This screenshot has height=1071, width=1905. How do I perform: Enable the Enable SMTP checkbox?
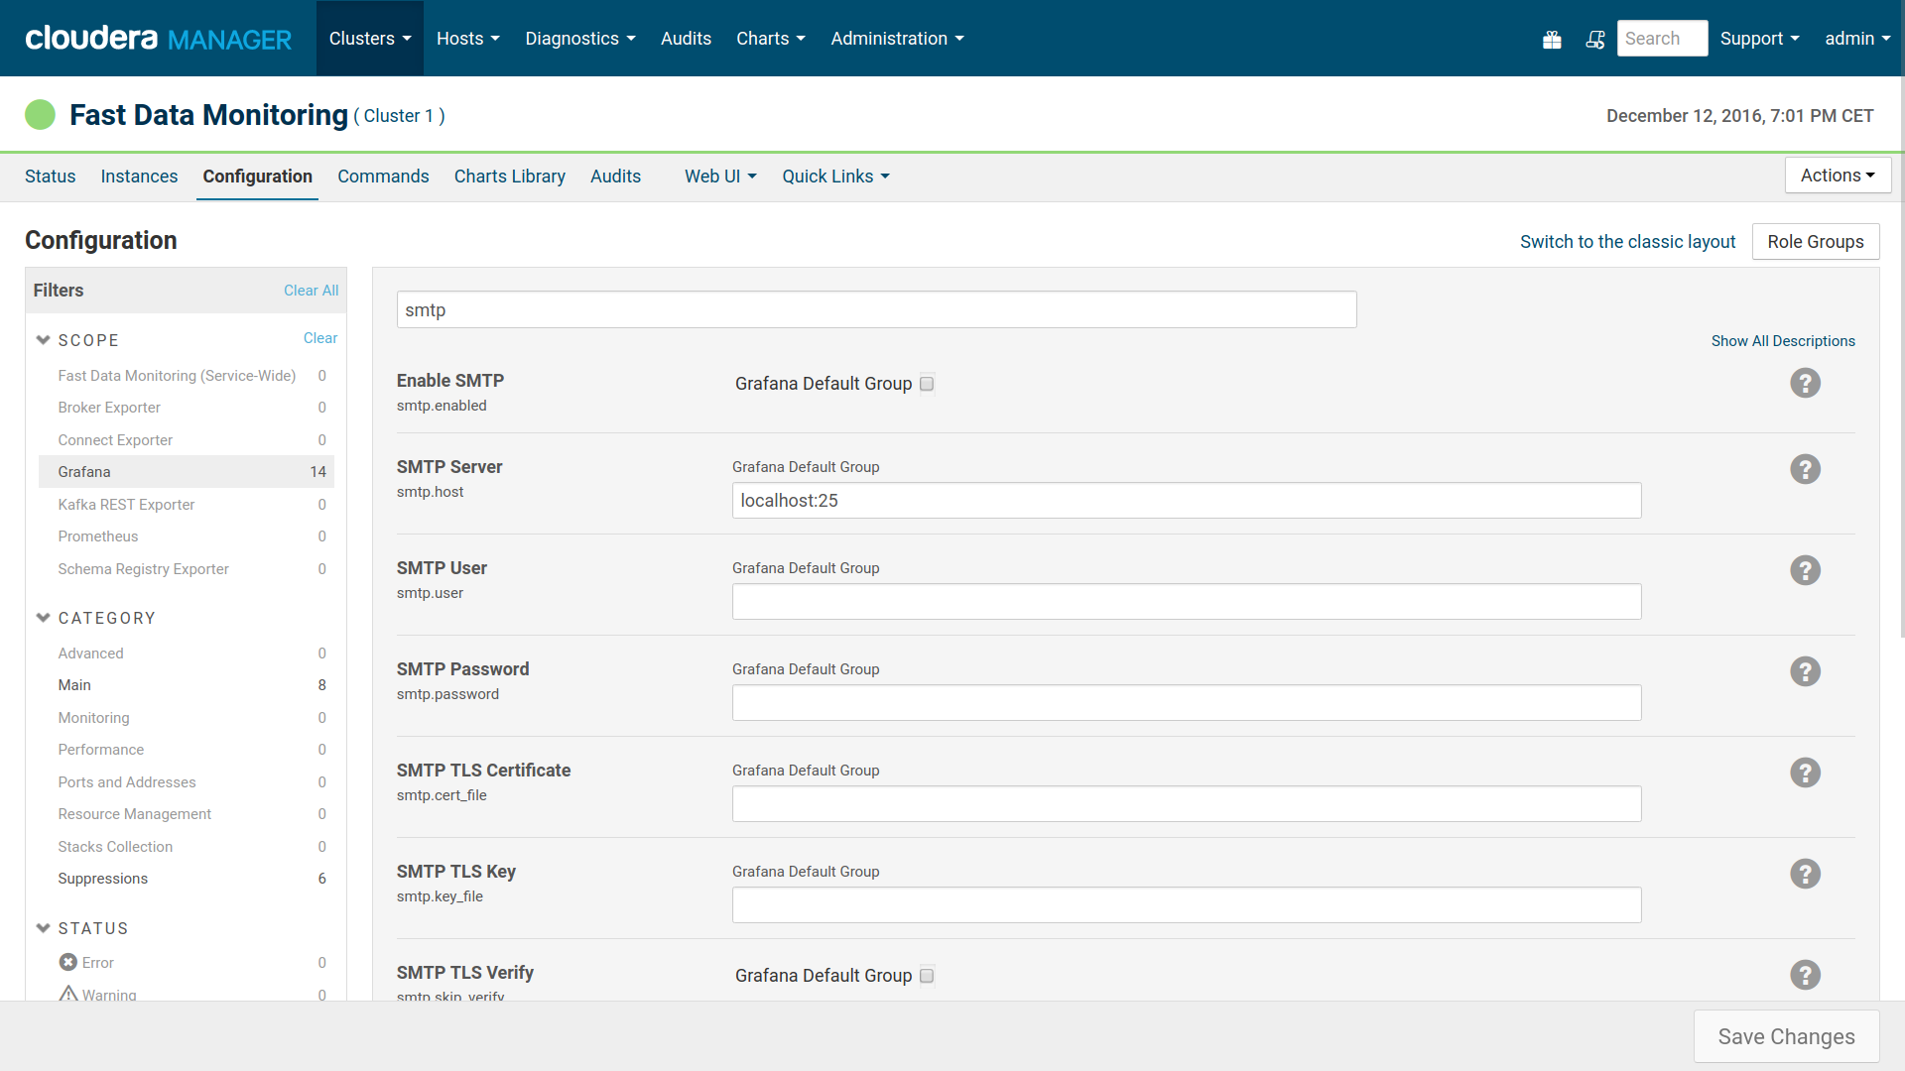coord(927,384)
